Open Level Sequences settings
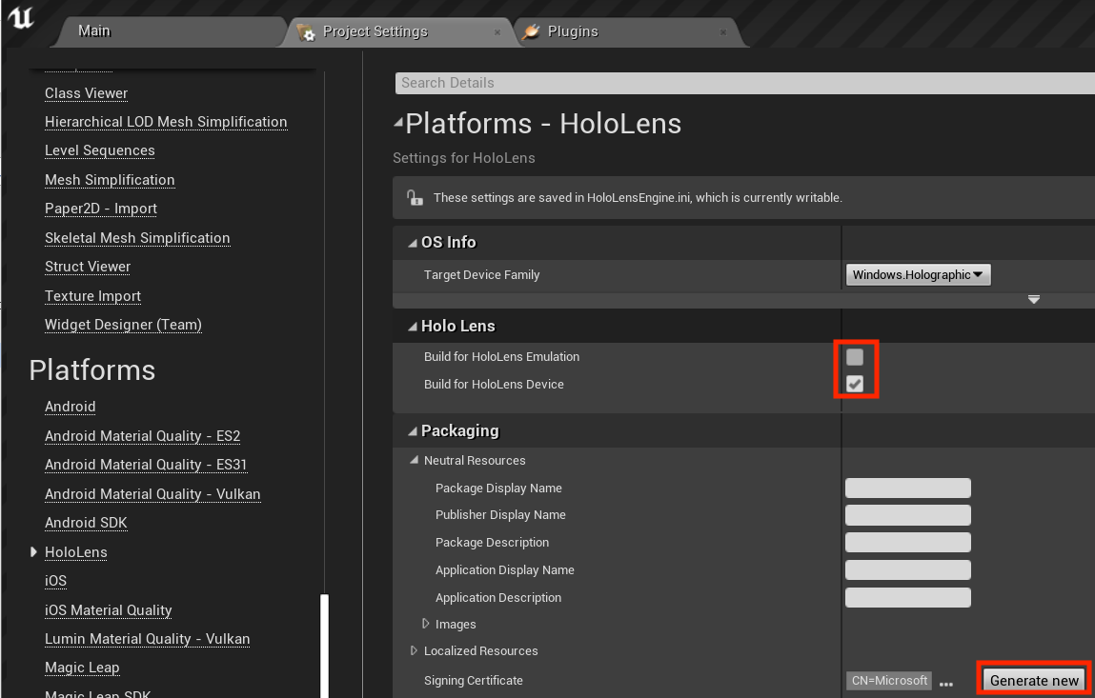This screenshot has height=698, width=1095. [100, 150]
